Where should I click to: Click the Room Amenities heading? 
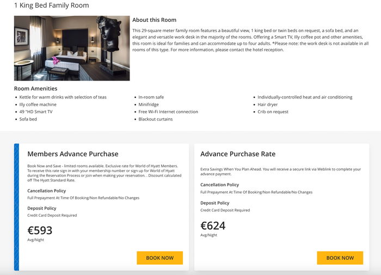tap(36, 89)
